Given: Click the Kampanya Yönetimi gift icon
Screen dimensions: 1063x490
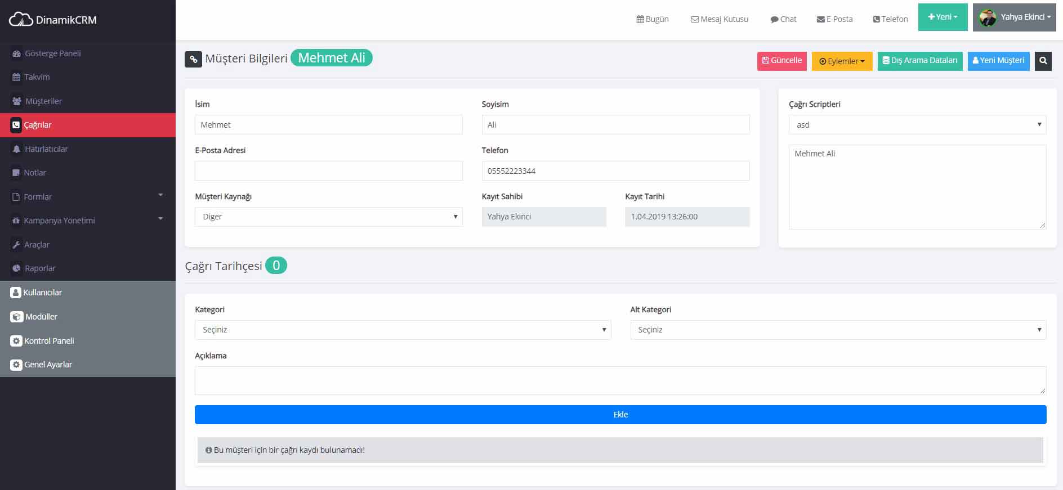Looking at the screenshot, I should [x=16, y=221].
